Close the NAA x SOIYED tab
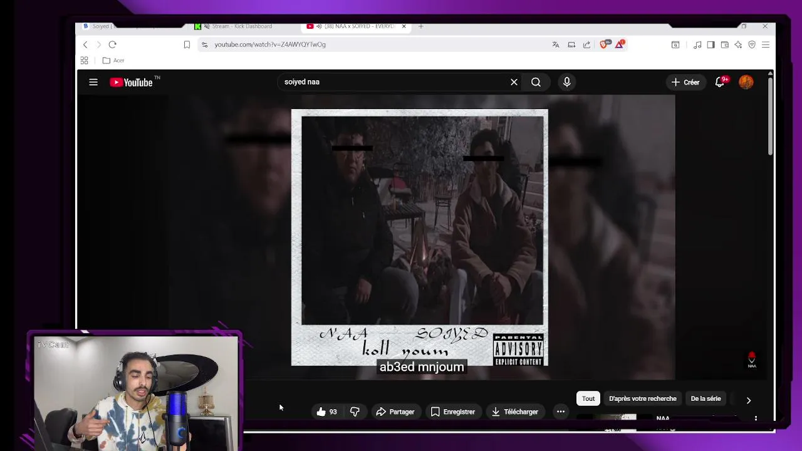802x451 pixels. [x=404, y=26]
